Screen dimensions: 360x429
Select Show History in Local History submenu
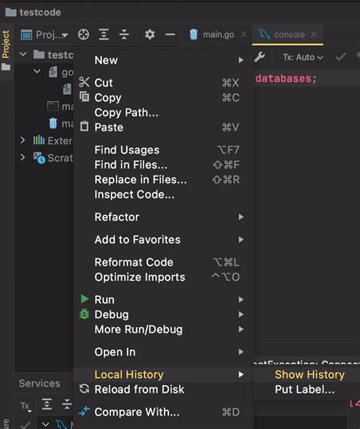(310, 374)
